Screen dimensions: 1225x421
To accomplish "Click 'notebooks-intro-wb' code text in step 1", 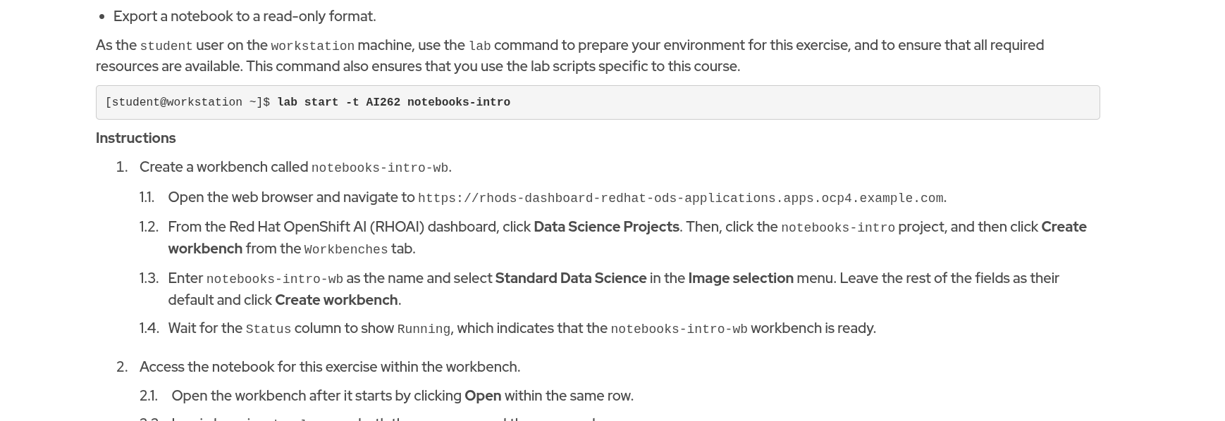I will point(379,168).
